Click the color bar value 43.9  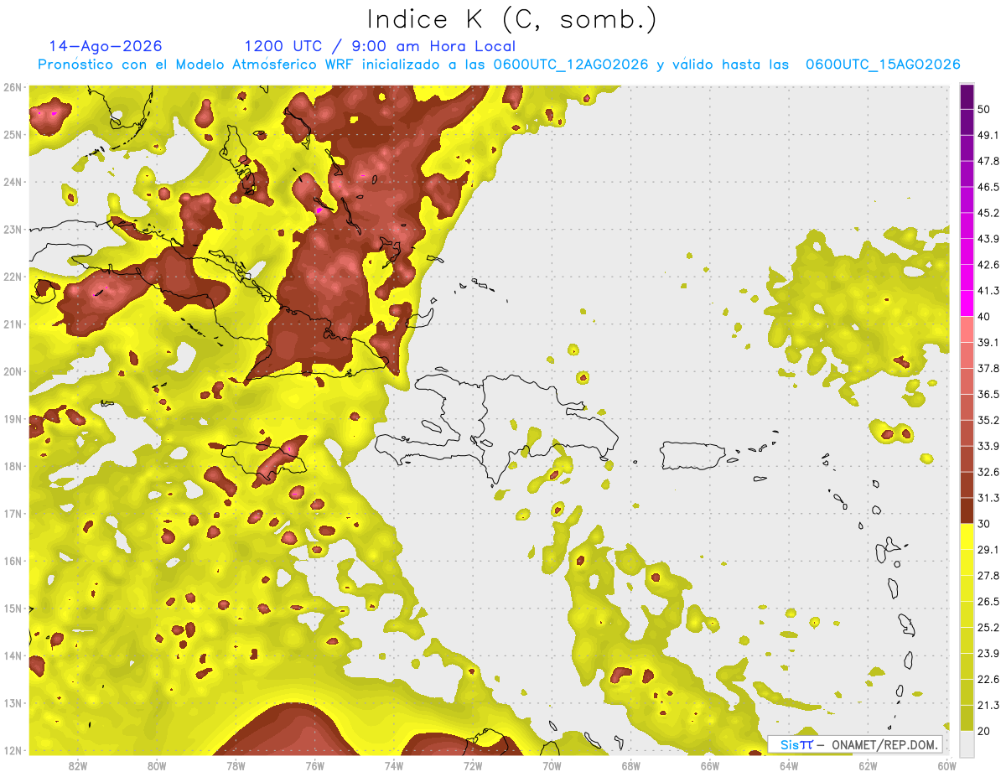point(988,239)
